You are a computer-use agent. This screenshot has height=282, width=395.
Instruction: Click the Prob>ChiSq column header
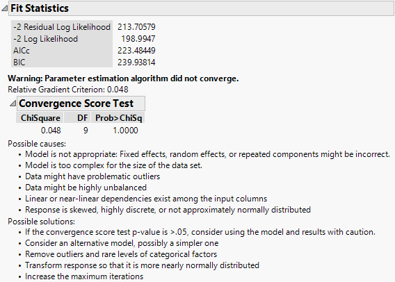pos(118,118)
